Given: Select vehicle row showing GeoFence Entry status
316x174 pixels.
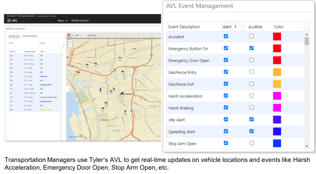Looking at the screenshot, I should point(34,109).
